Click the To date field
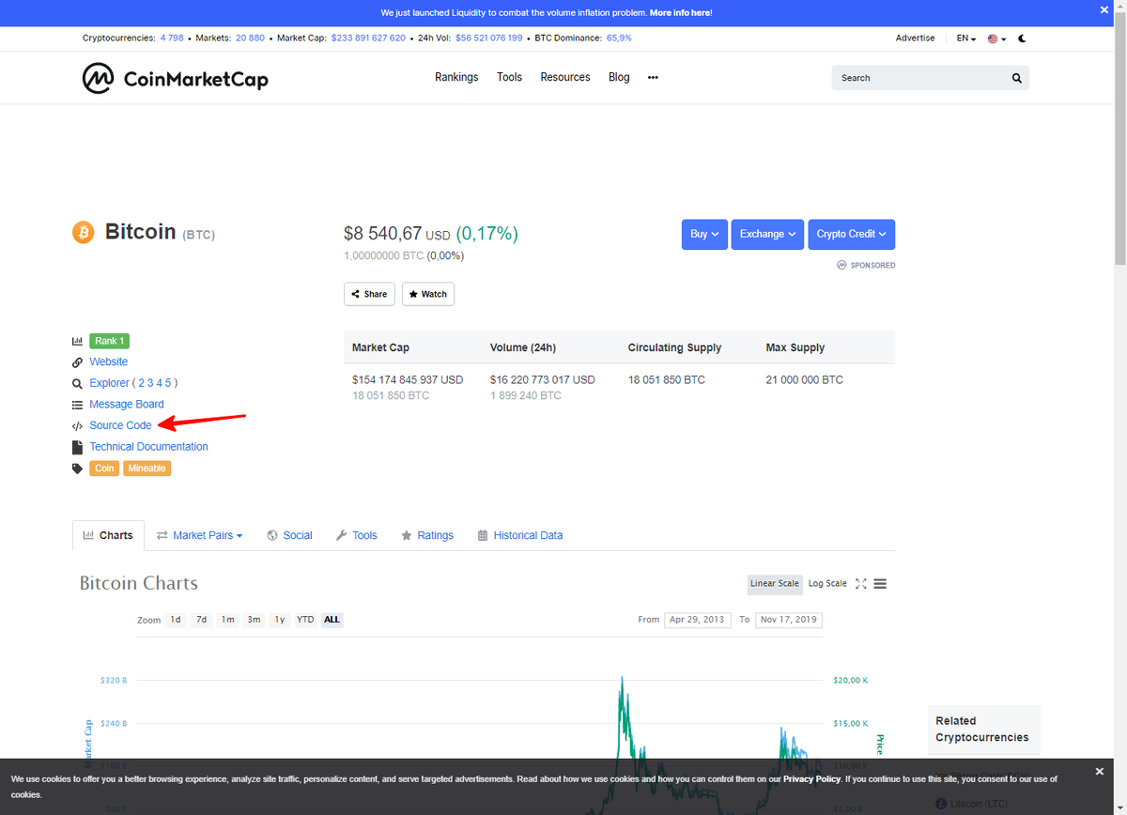 [789, 620]
